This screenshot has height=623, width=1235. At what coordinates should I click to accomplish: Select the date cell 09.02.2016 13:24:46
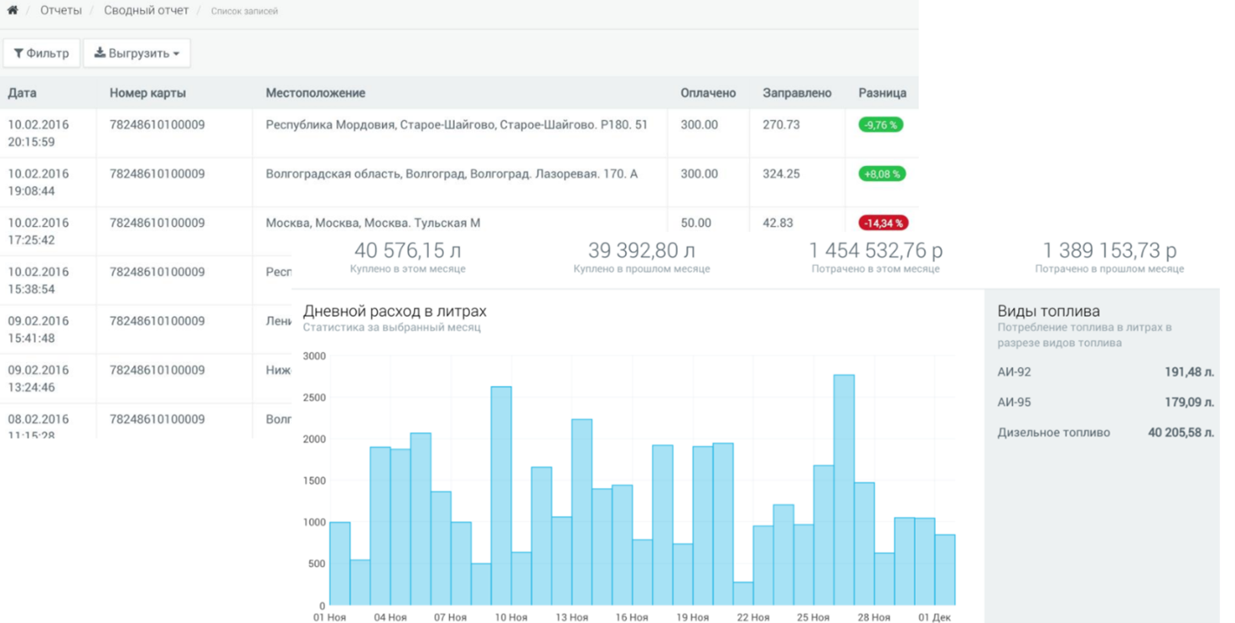pyautogui.click(x=38, y=378)
